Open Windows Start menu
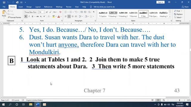This screenshot has width=191, height=107. click(x=3, y=104)
